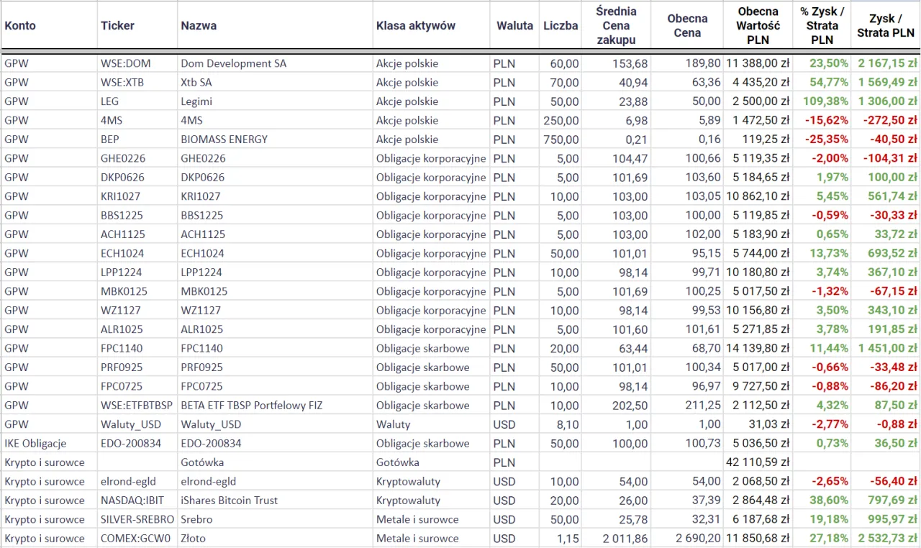This screenshot has width=921, height=548.
Task: Select the "Obecna Cena" column header
Action: (x=687, y=25)
